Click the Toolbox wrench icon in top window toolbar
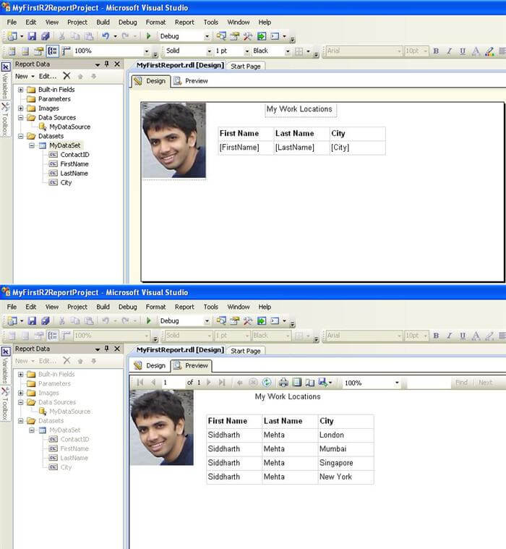The width and height of the screenshot is (506, 549). point(248,36)
